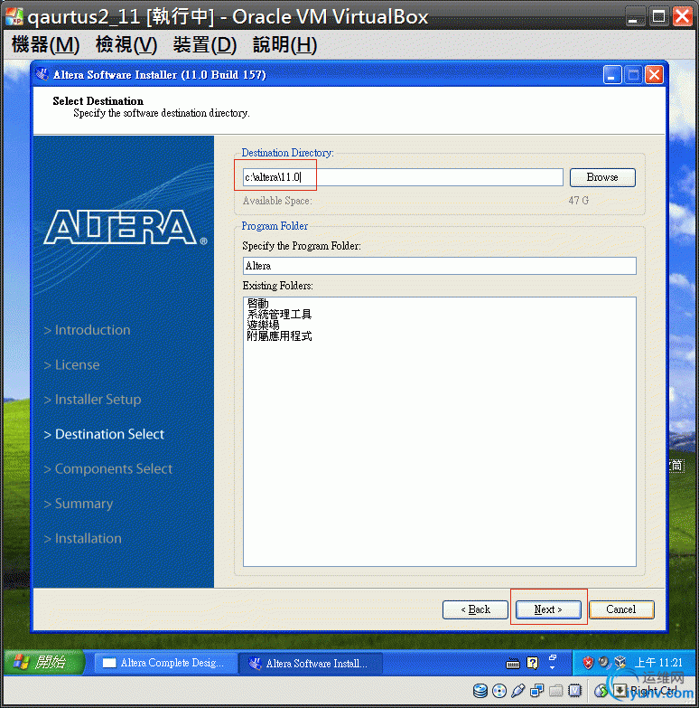
Task: Click the Installation step in sidebar
Action: (83, 539)
